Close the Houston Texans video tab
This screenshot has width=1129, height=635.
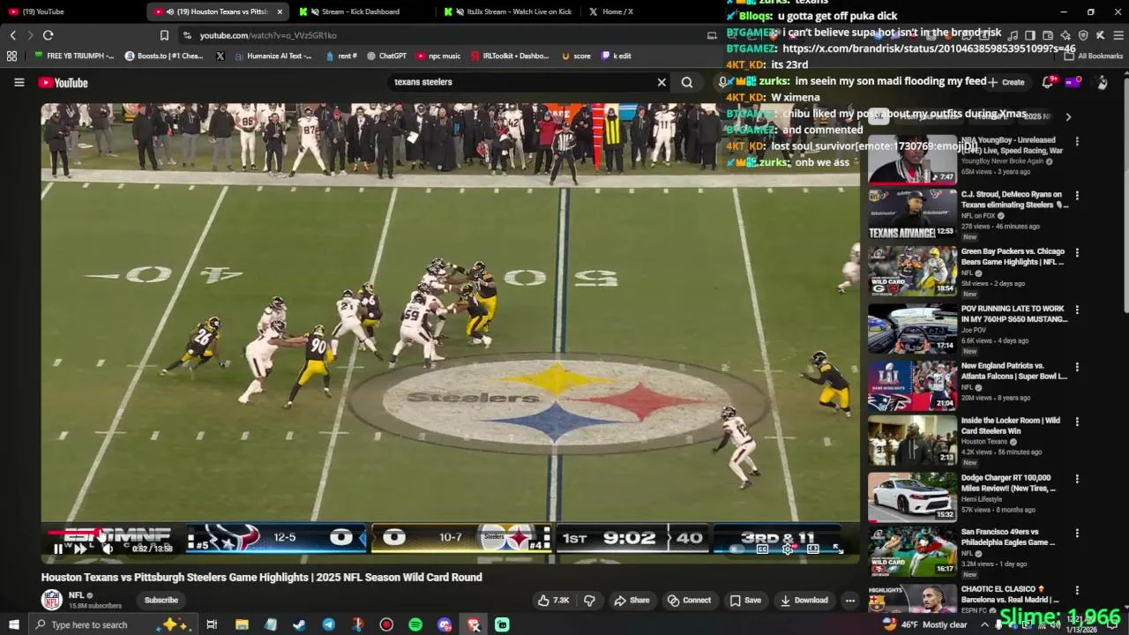click(x=280, y=11)
